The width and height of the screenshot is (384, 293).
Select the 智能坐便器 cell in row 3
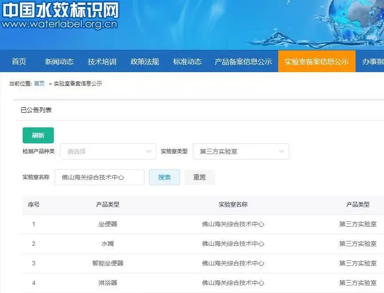click(x=108, y=263)
